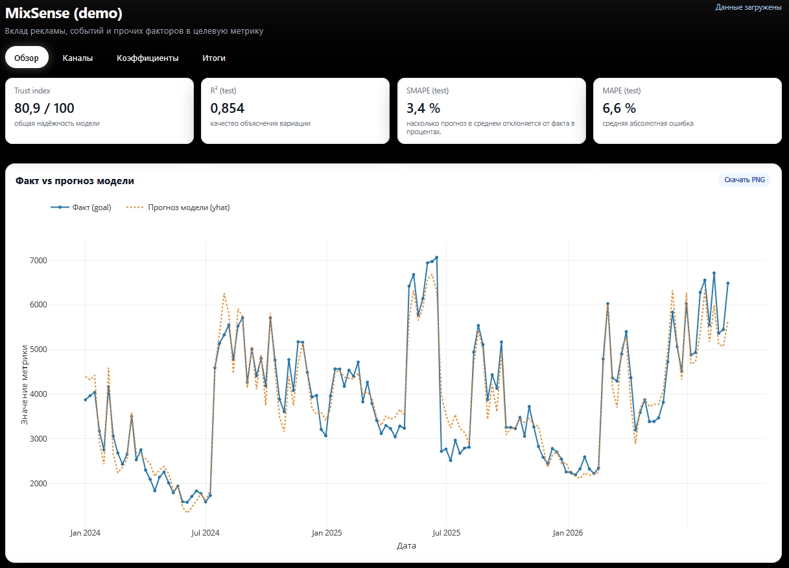This screenshot has height=568, width=789.
Task: Click the Jul 2025 x-axis label
Action: pos(446,533)
